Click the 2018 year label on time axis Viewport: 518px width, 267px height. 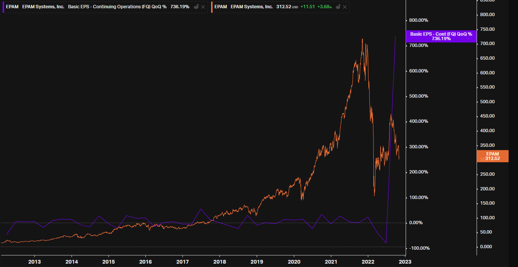[220, 261]
